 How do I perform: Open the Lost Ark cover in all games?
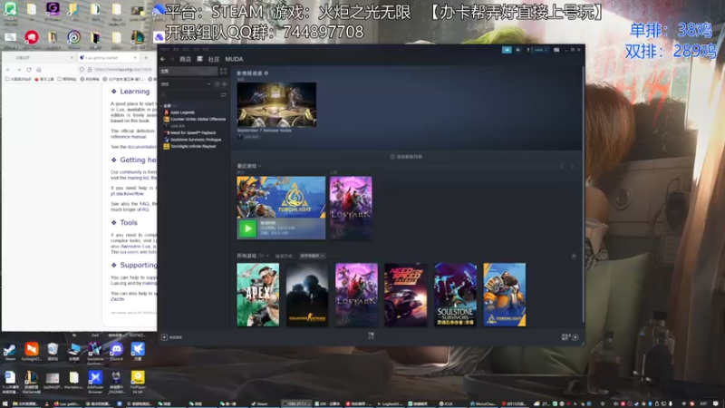(x=356, y=295)
